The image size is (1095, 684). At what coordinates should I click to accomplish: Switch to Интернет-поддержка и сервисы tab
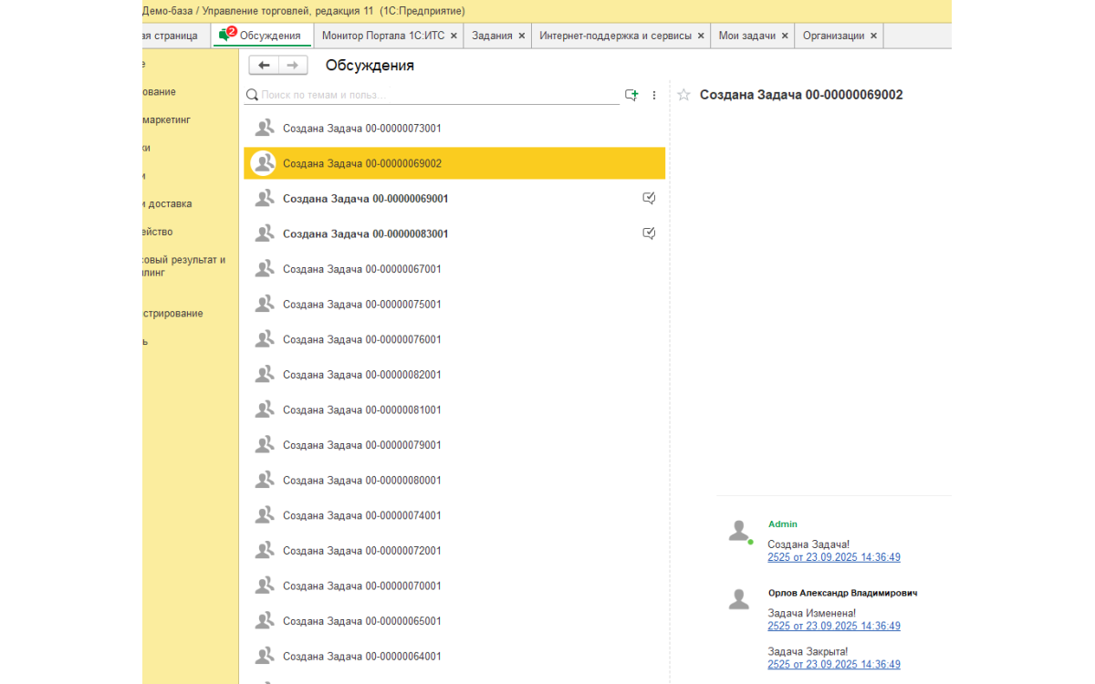[x=616, y=36]
